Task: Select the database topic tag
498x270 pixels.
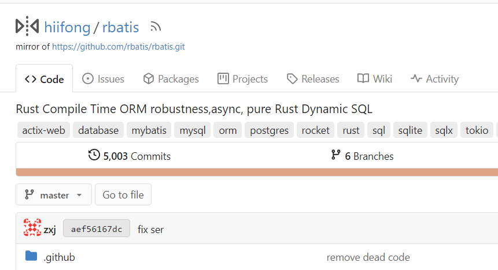Action: (98, 130)
